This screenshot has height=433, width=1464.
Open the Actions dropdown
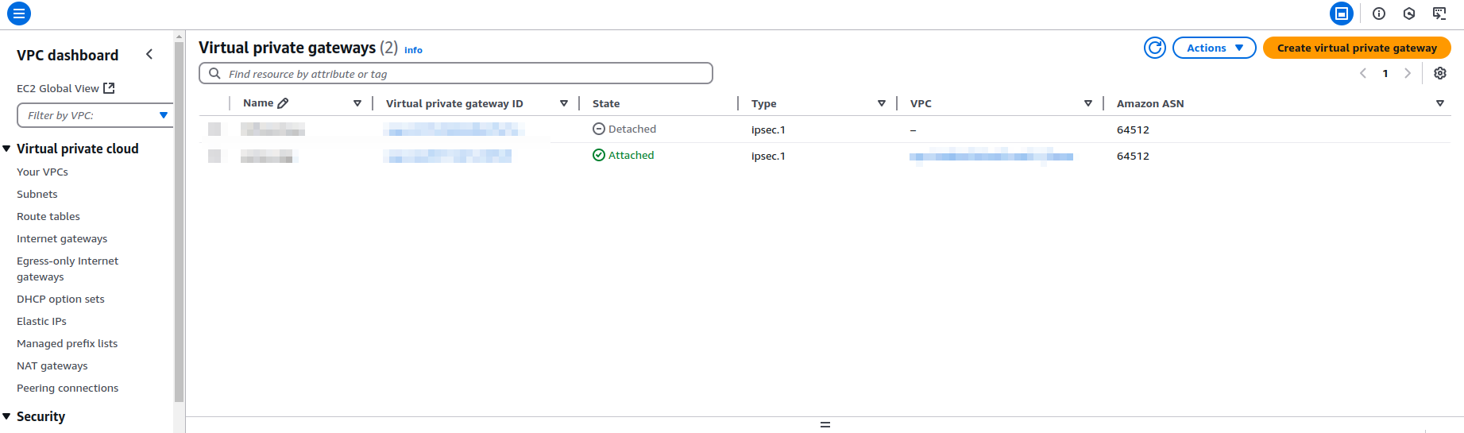pyautogui.click(x=1215, y=48)
